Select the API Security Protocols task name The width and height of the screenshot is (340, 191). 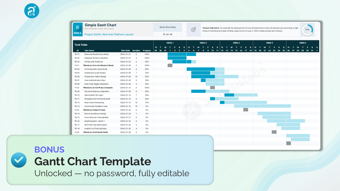click(x=93, y=62)
